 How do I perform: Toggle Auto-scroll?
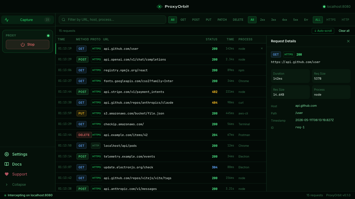click(x=323, y=31)
